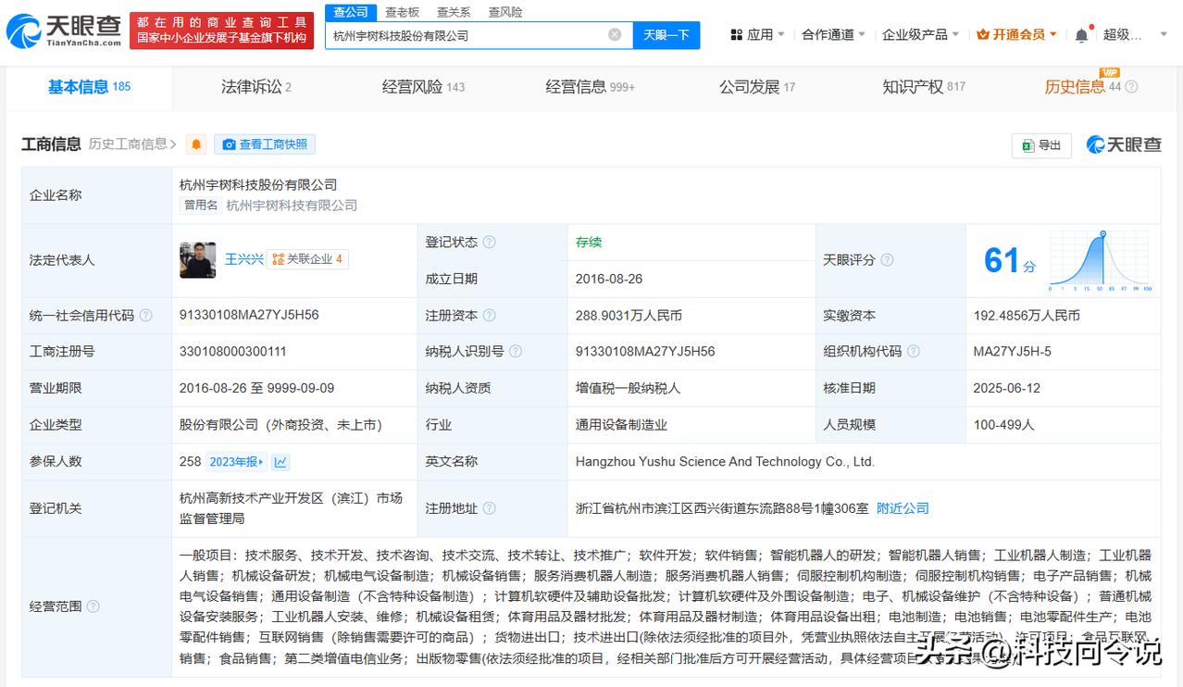This screenshot has width=1183, height=687.
Task: Click the registration number 330108000300111
Action: (233, 351)
